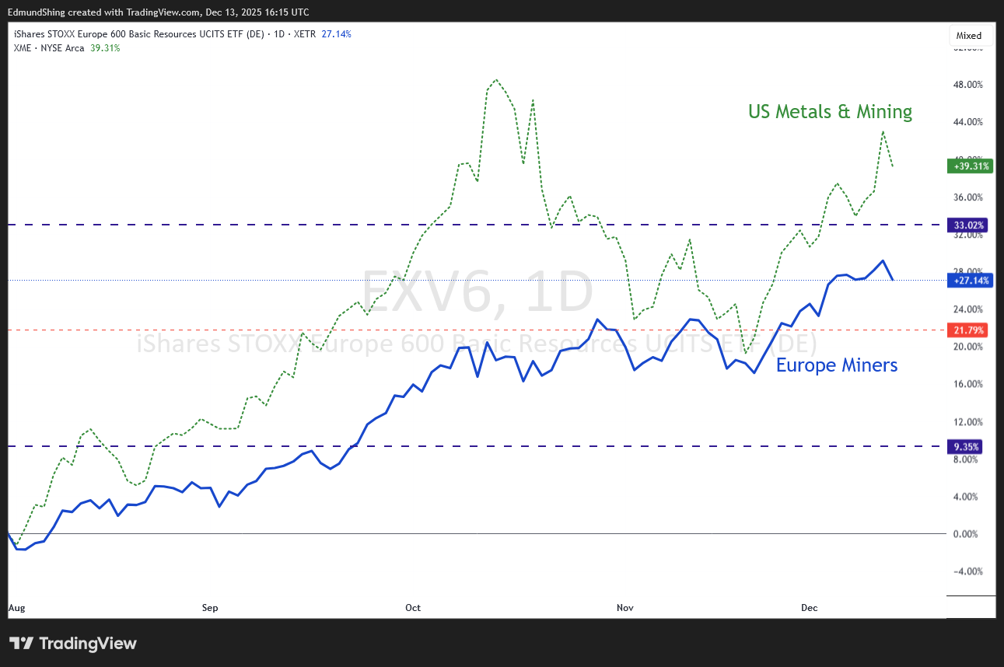Click the Sep label on time axis
The height and width of the screenshot is (667, 1004).
pos(209,607)
